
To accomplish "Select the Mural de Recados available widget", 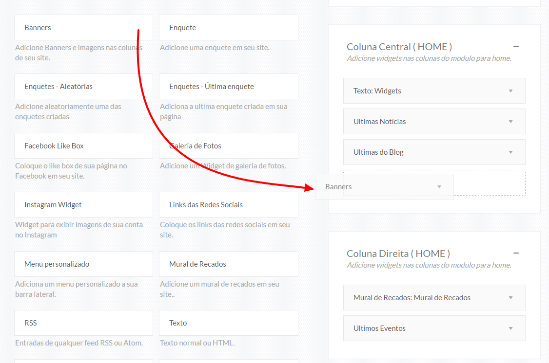I will pos(228,264).
